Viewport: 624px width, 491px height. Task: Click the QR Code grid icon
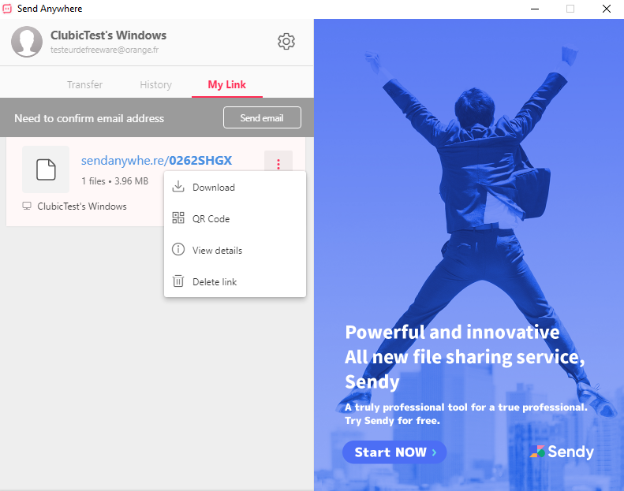pos(177,218)
